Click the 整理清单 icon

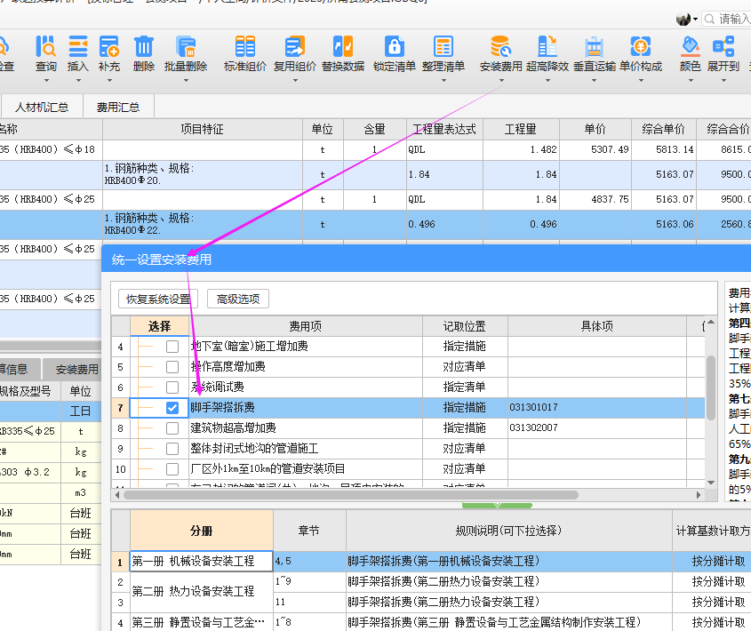(x=443, y=47)
